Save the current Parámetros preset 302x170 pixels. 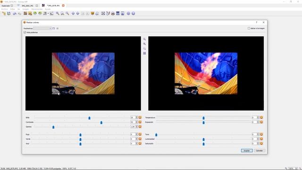click(54, 28)
